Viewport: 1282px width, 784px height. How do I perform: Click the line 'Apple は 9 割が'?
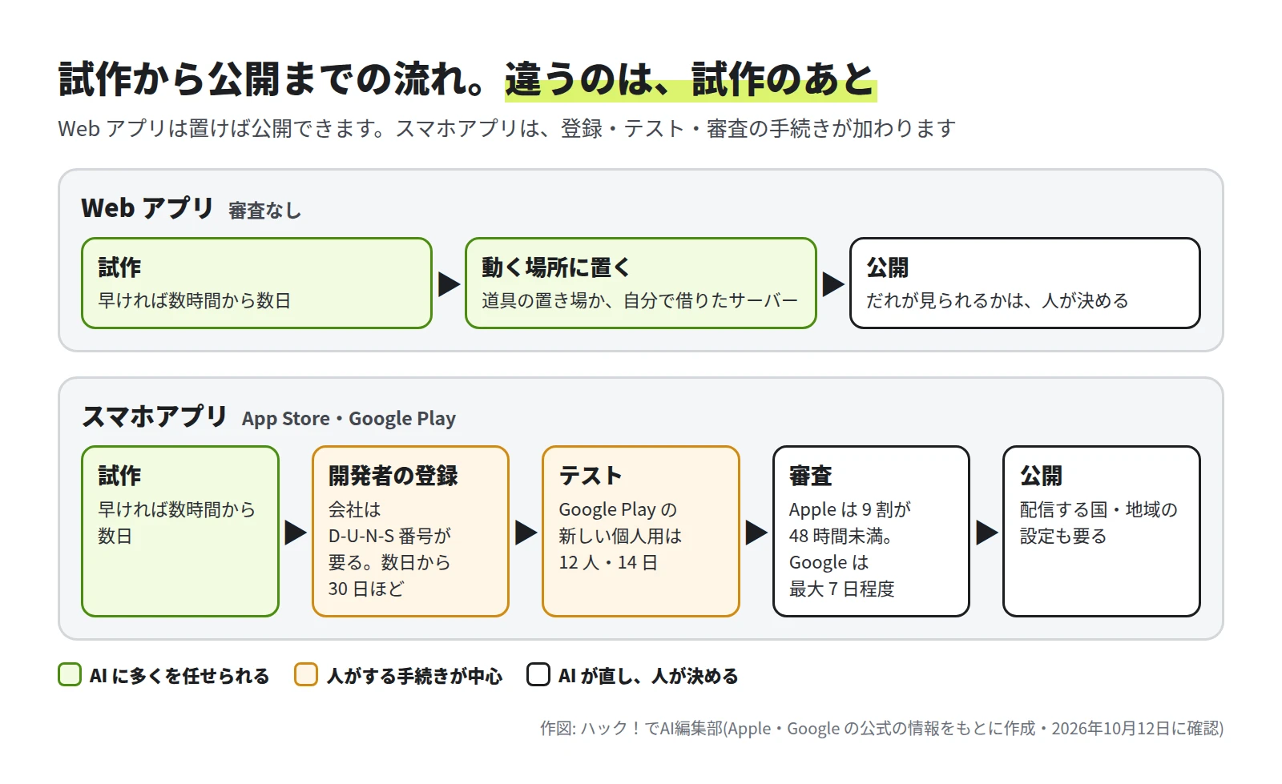tap(850, 509)
